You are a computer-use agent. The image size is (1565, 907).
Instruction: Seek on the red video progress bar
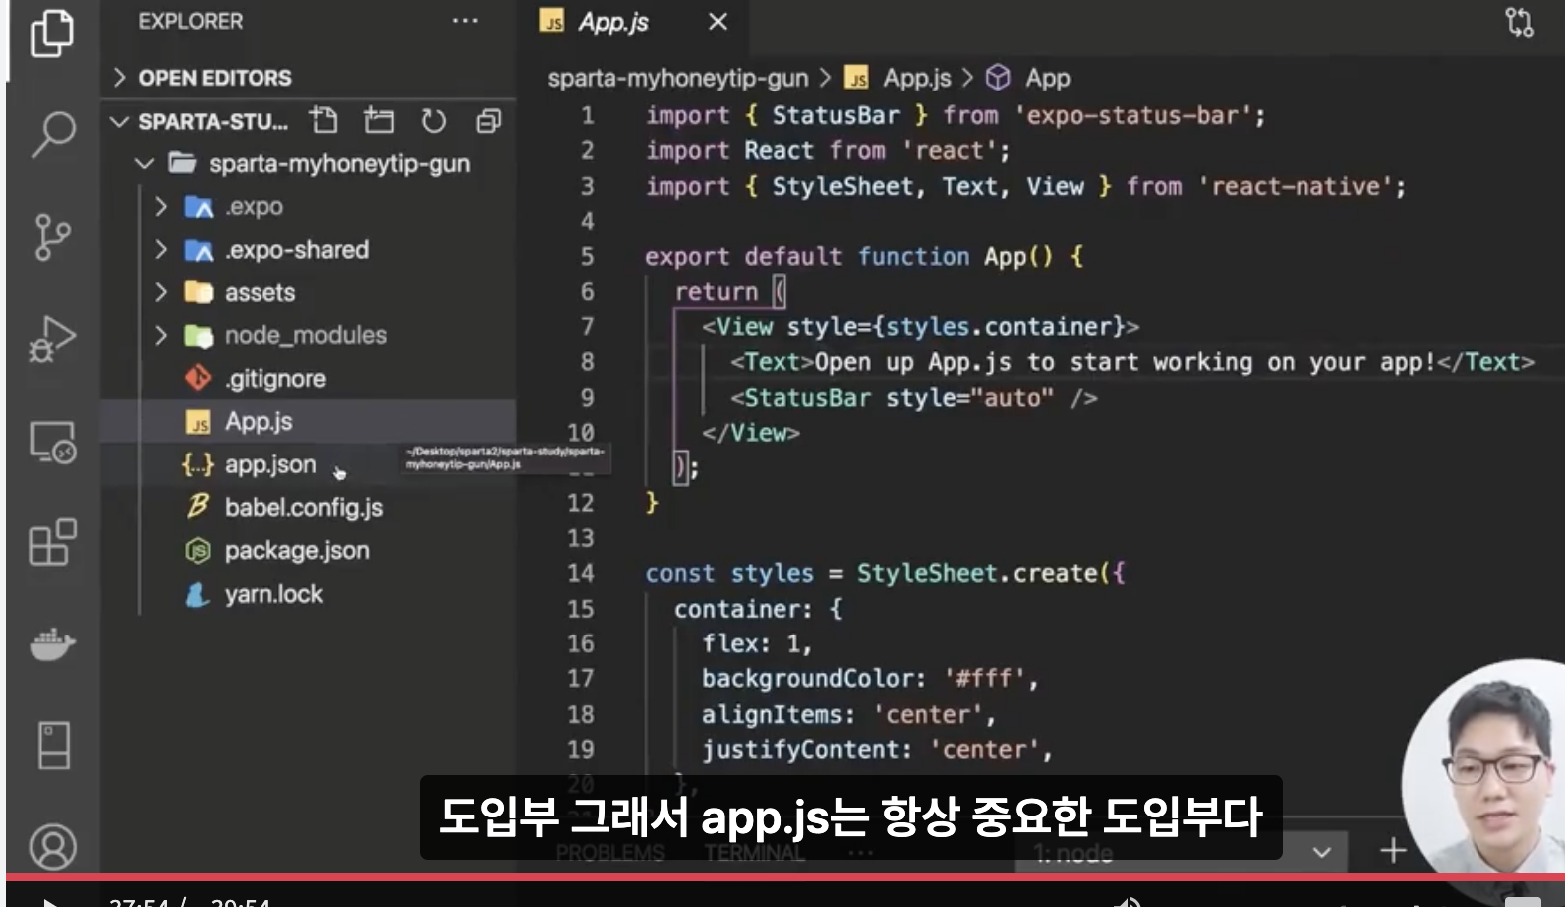click(x=785, y=877)
